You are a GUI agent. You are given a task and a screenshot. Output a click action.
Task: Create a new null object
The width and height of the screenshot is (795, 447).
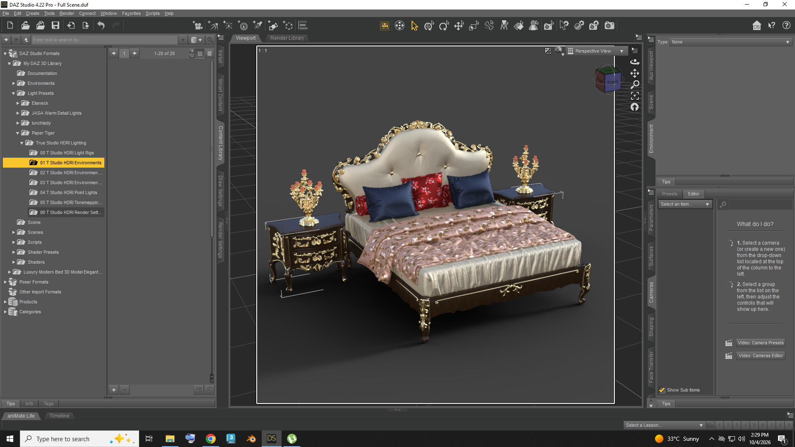288,26
